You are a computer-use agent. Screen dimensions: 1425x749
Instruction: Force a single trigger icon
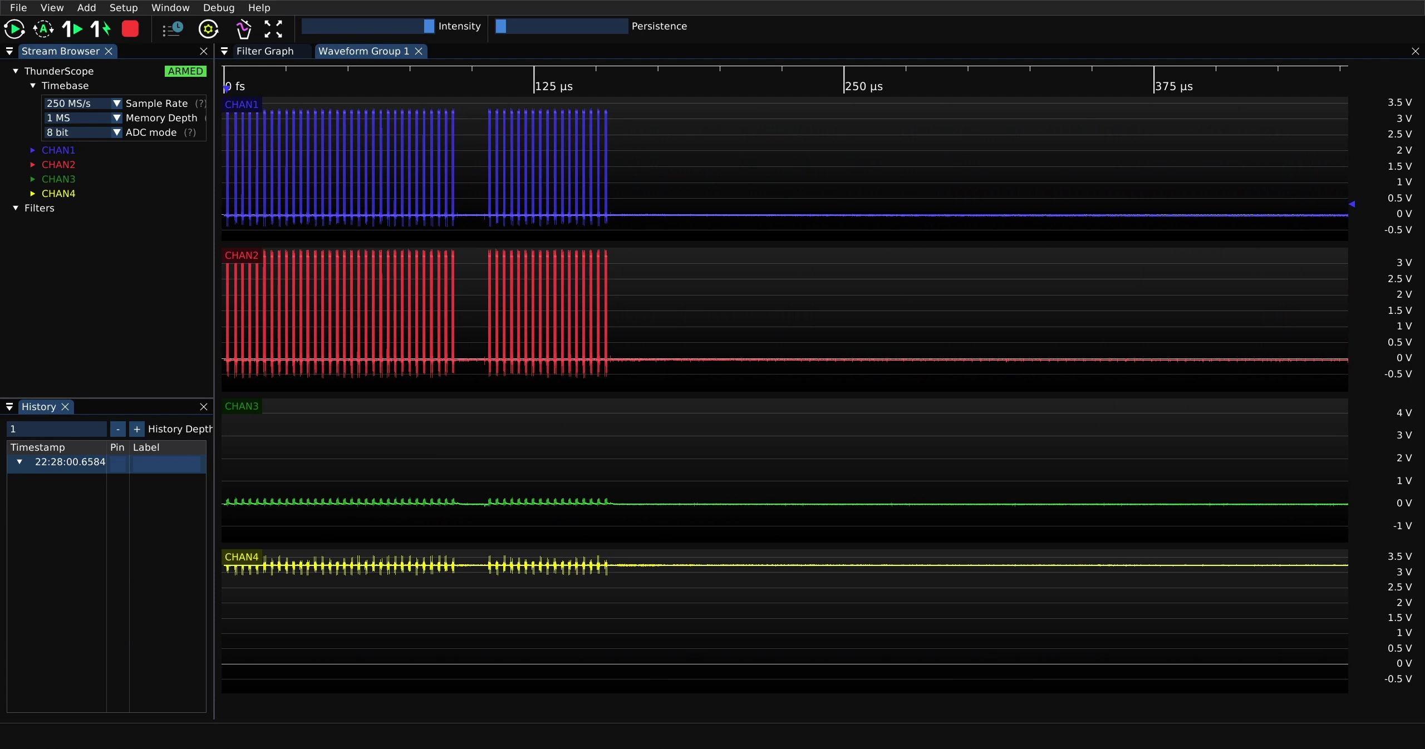[x=101, y=29]
